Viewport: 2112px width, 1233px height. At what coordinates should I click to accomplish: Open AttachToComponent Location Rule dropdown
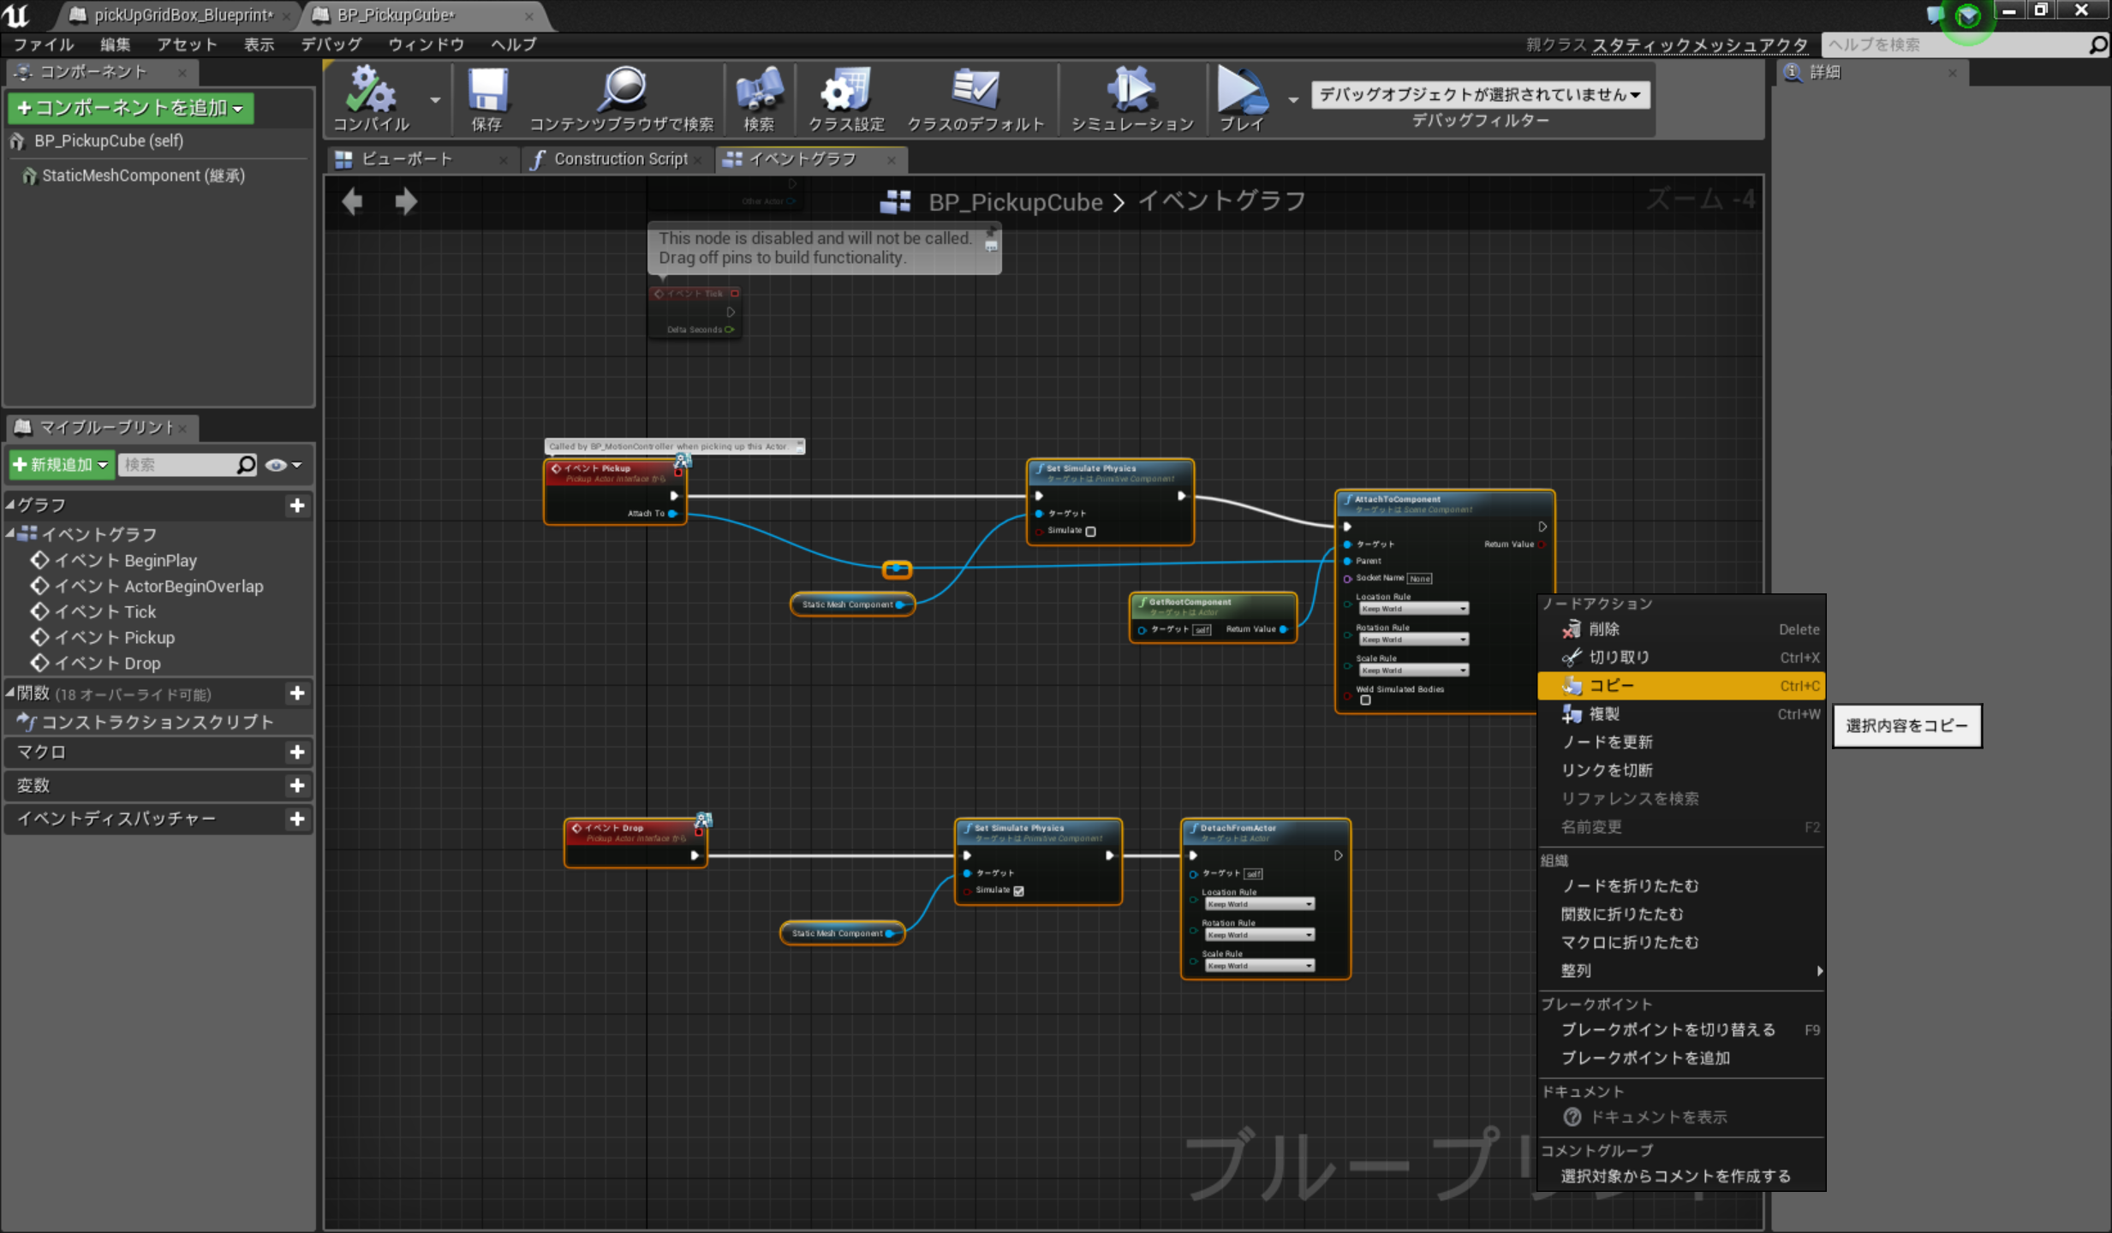[1413, 609]
